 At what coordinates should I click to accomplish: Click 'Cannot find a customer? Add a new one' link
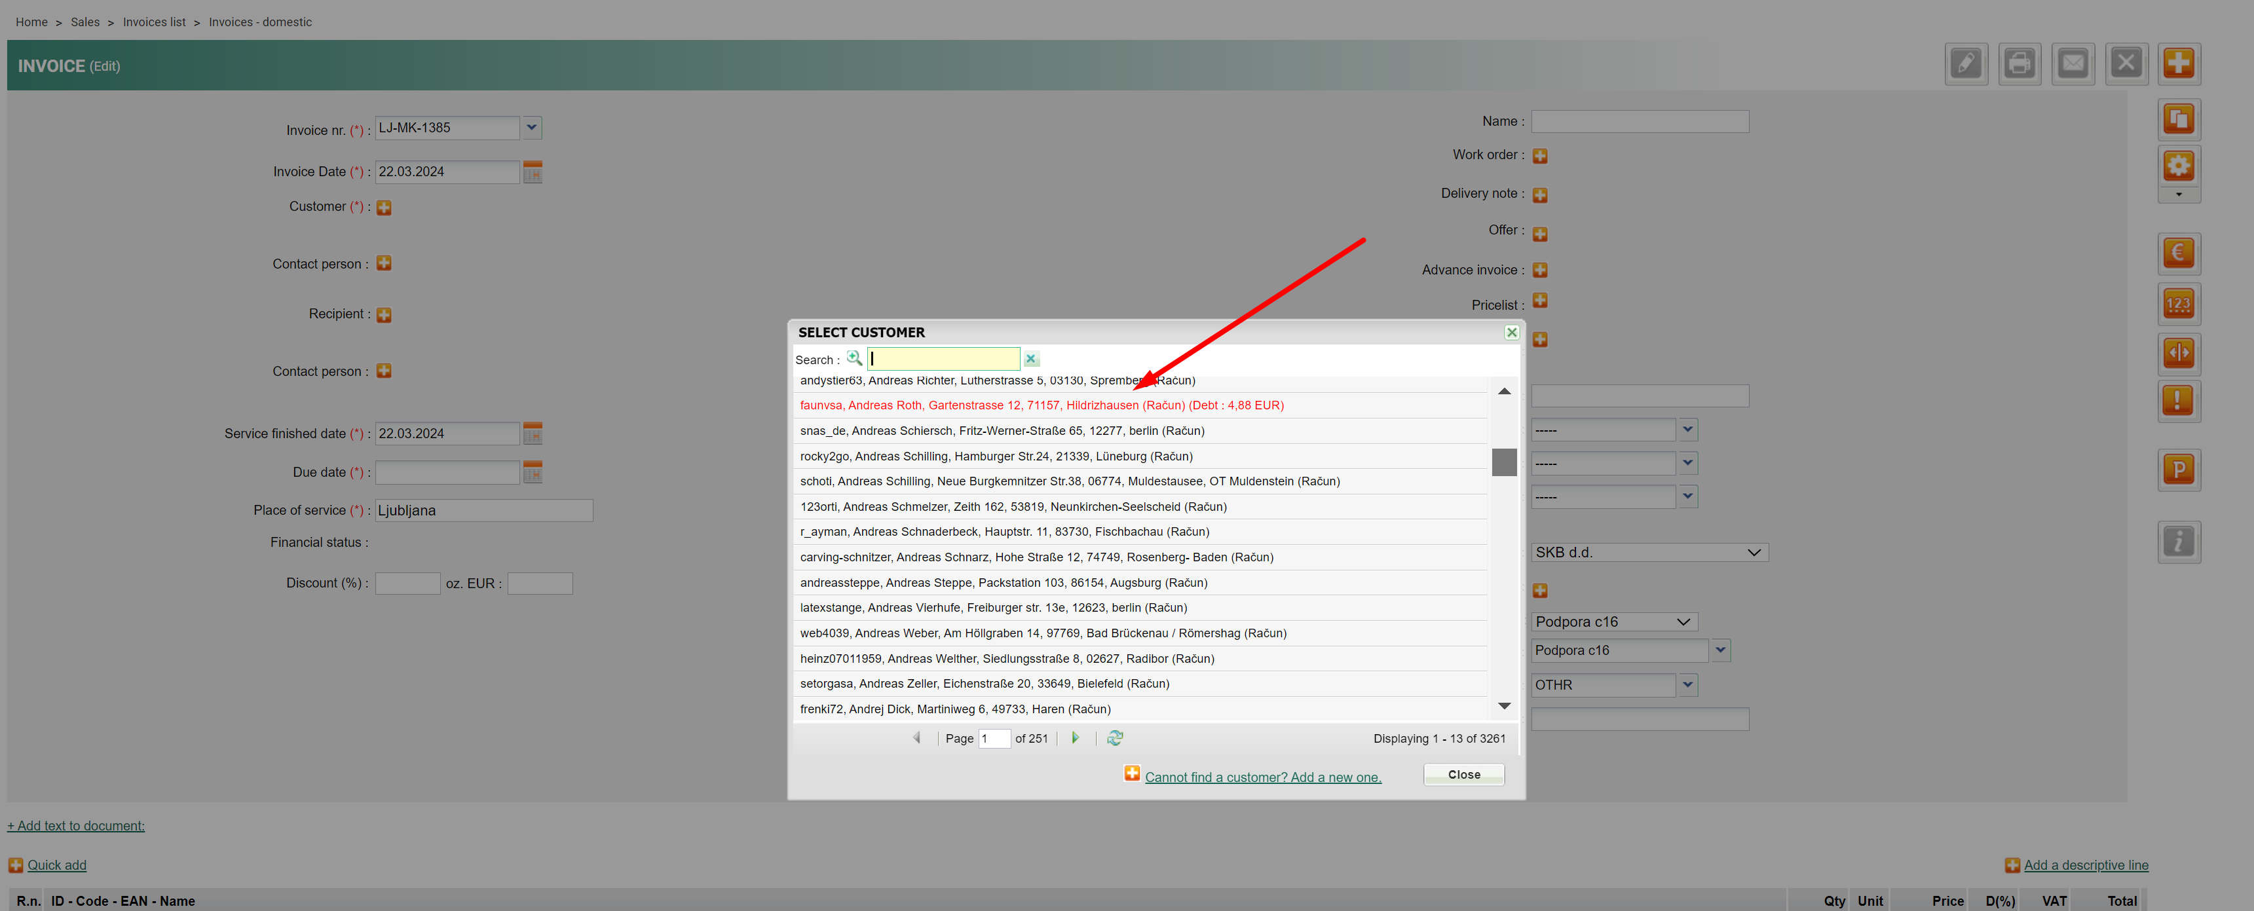[1263, 777]
